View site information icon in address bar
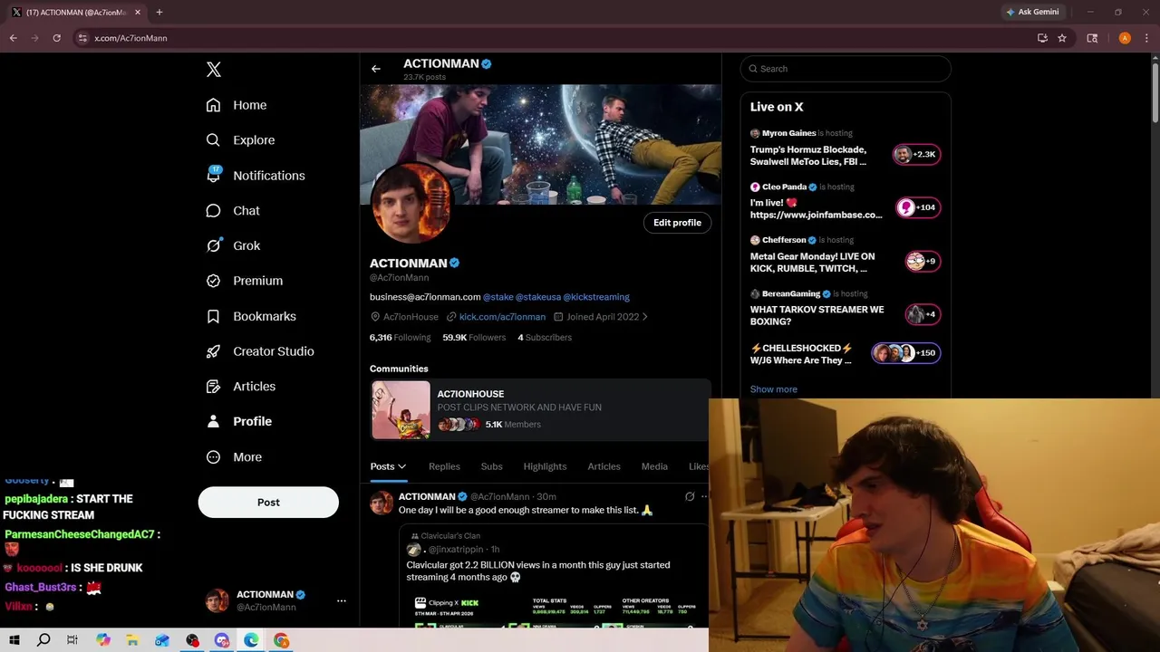 82,38
